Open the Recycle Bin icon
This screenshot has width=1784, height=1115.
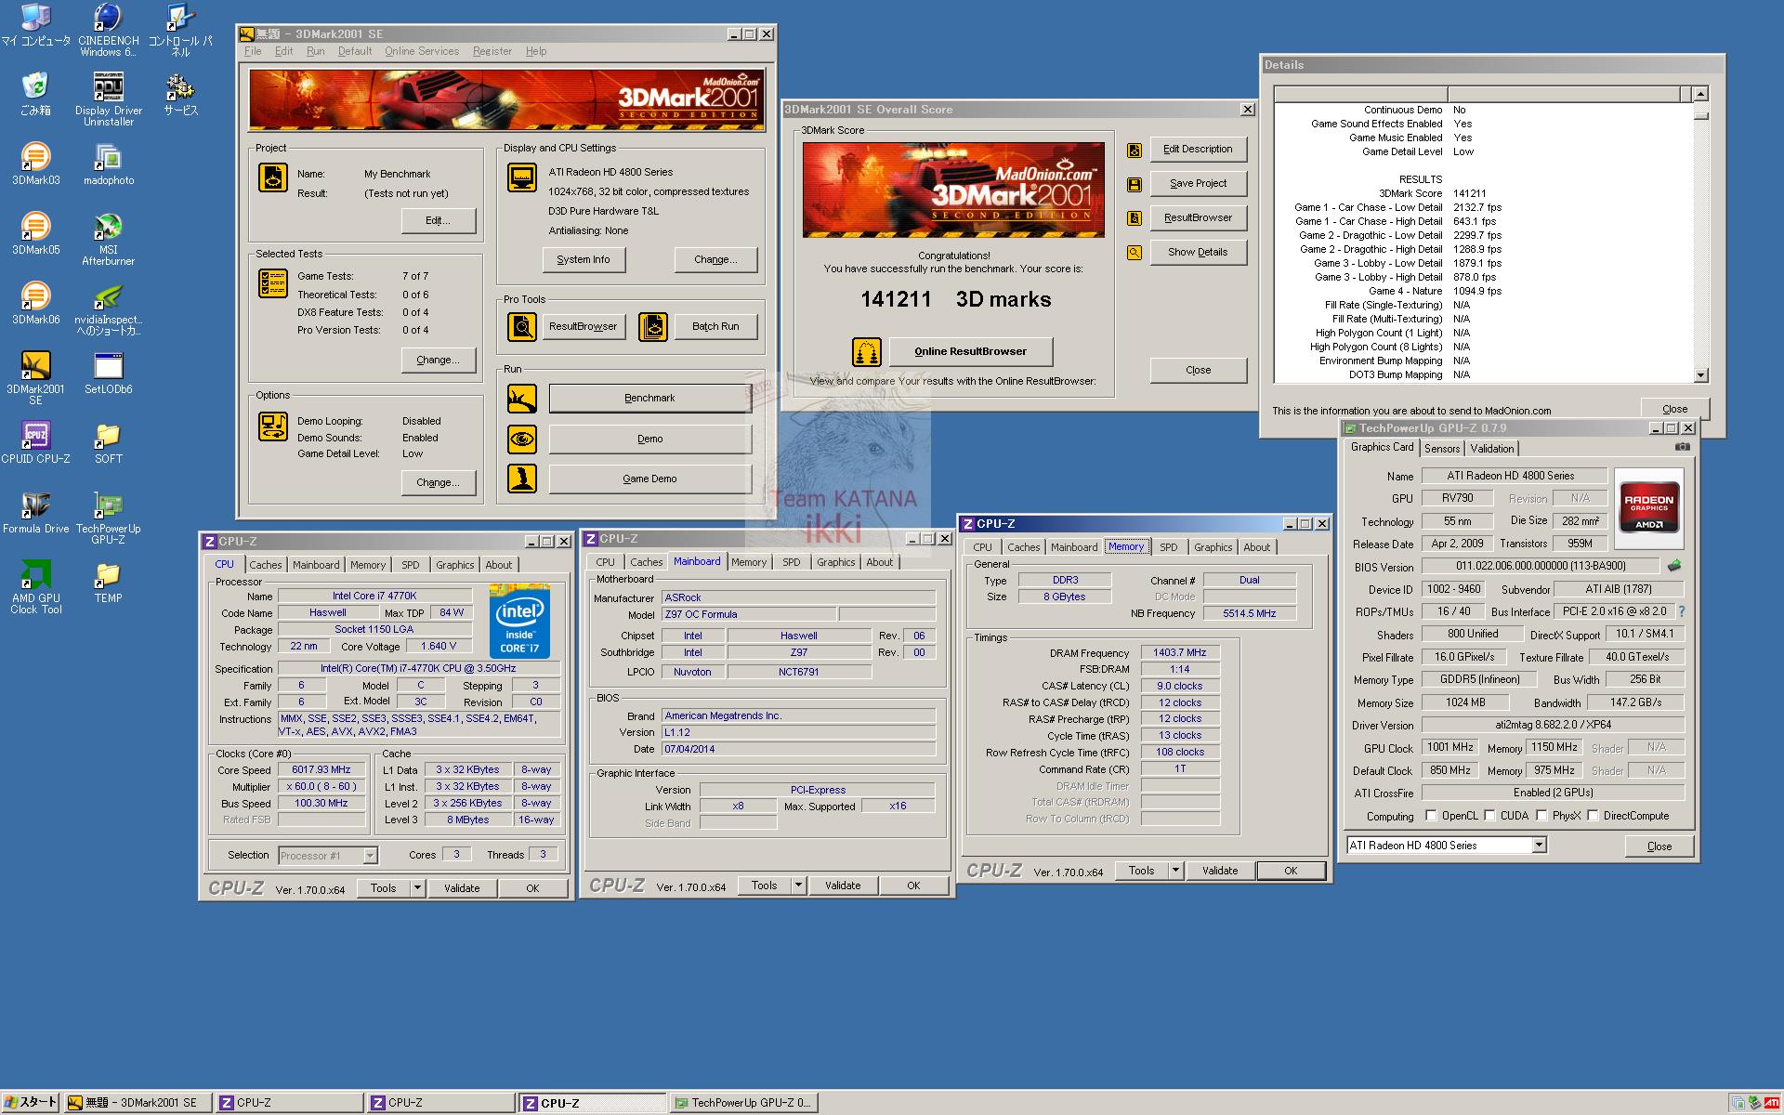click(x=35, y=94)
